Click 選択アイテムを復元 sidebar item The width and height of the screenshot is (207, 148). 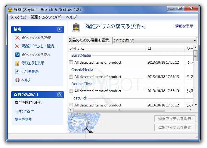click(36, 55)
